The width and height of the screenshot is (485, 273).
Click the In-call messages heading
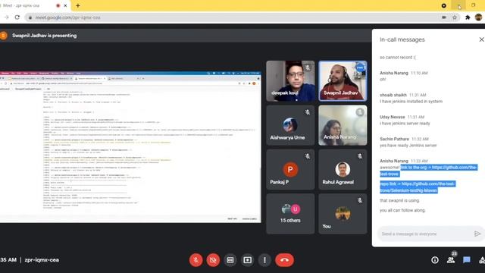coord(402,39)
